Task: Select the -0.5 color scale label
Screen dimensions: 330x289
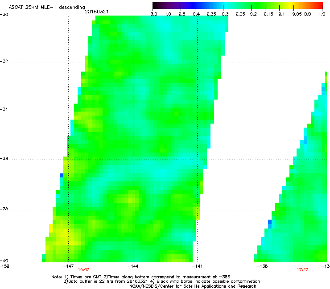Action: click(180, 14)
